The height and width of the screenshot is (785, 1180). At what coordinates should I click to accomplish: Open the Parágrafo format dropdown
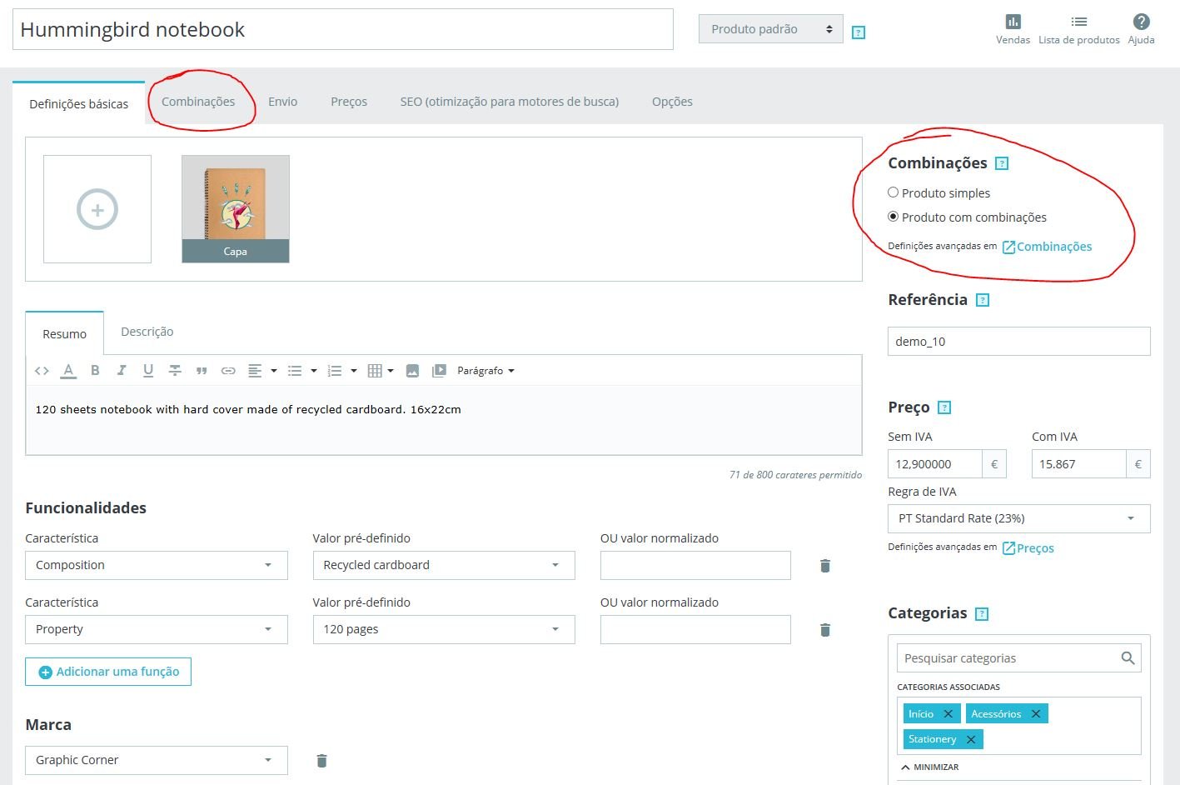(485, 371)
